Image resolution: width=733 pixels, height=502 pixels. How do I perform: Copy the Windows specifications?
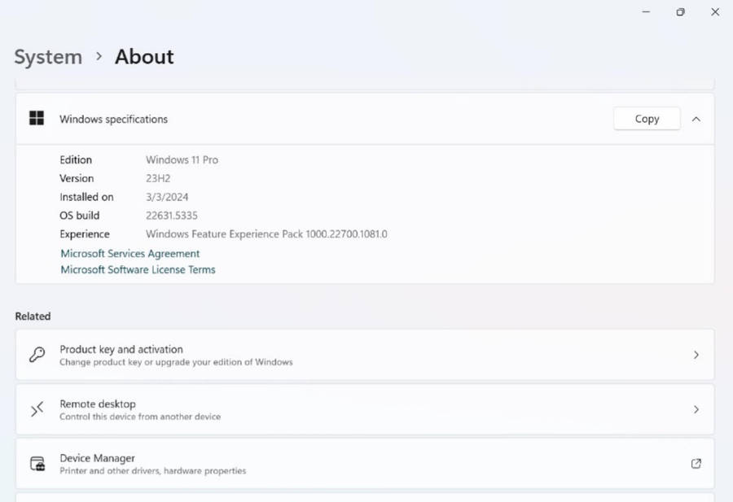pos(647,119)
